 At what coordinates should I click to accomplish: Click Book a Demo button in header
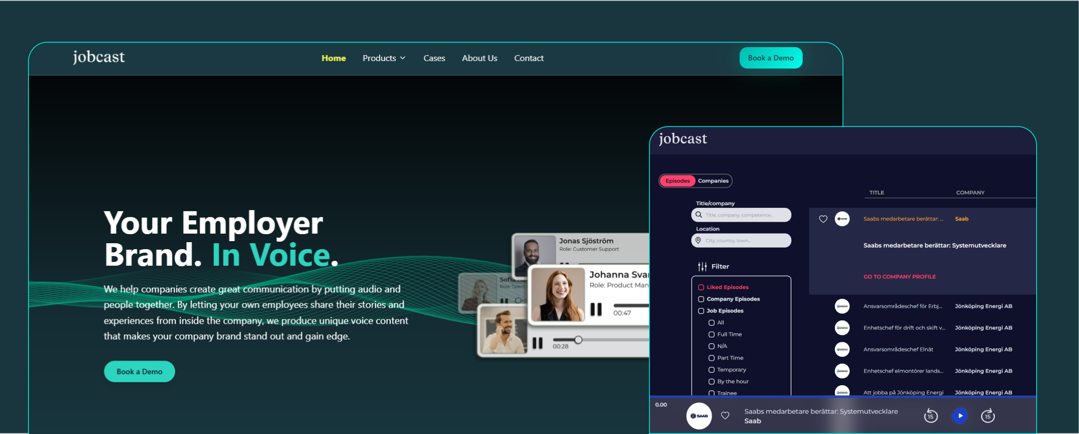(771, 58)
